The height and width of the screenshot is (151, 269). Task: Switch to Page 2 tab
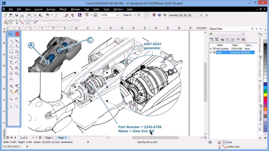click(62, 138)
